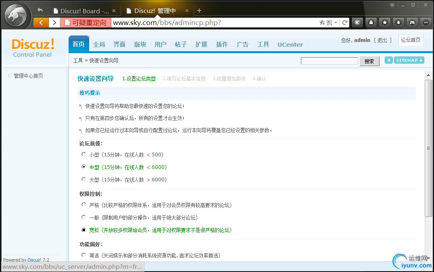Click step 4.确认

point(259,79)
